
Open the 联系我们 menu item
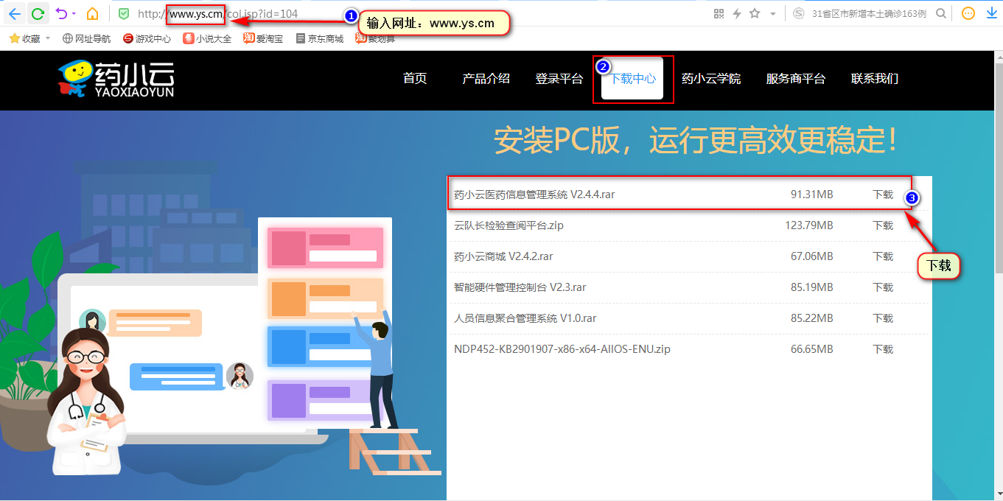tap(875, 79)
